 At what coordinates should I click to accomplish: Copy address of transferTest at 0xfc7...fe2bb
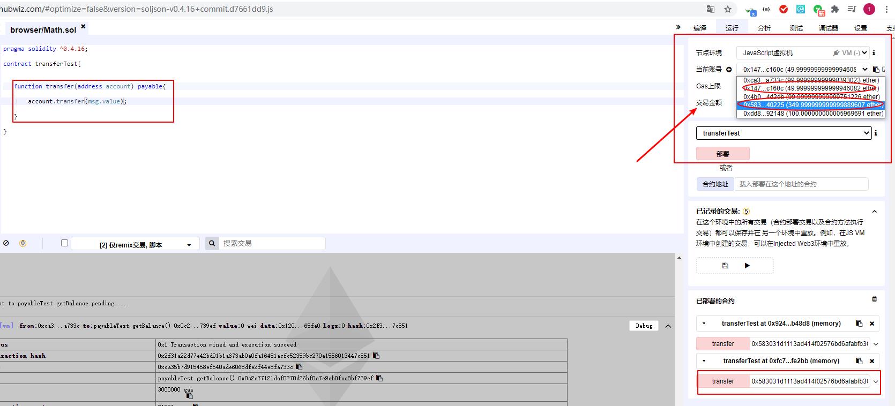859,361
